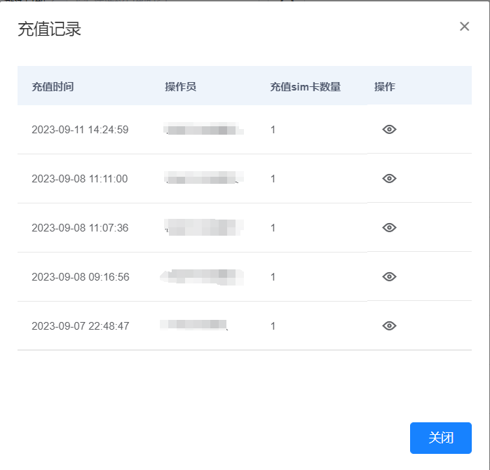The height and width of the screenshot is (470, 490).
Task: Select the 2023-09-07 22:48:47 timestamp cell
Action: 80,326
